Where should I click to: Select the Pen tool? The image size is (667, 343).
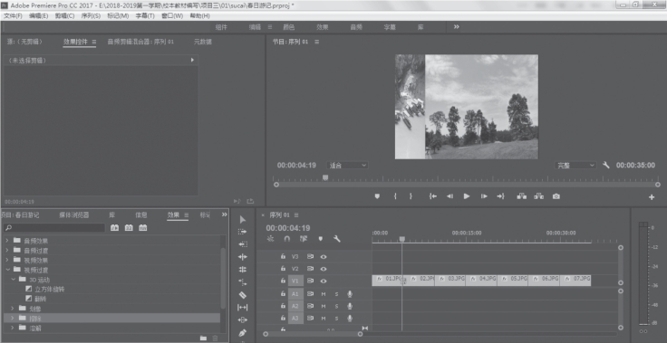click(x=243, y=332)
